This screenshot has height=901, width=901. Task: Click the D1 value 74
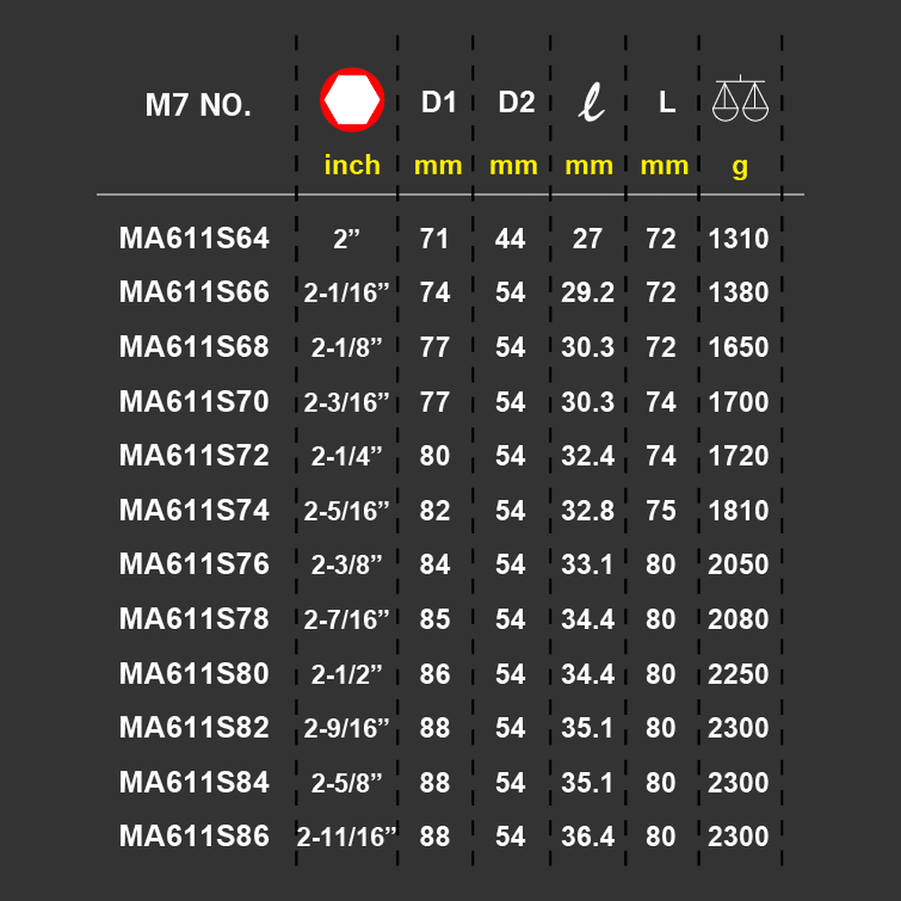(434, 293)
